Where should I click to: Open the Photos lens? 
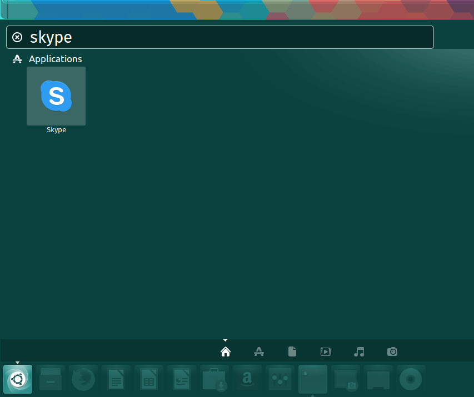[x=392, y=351]
